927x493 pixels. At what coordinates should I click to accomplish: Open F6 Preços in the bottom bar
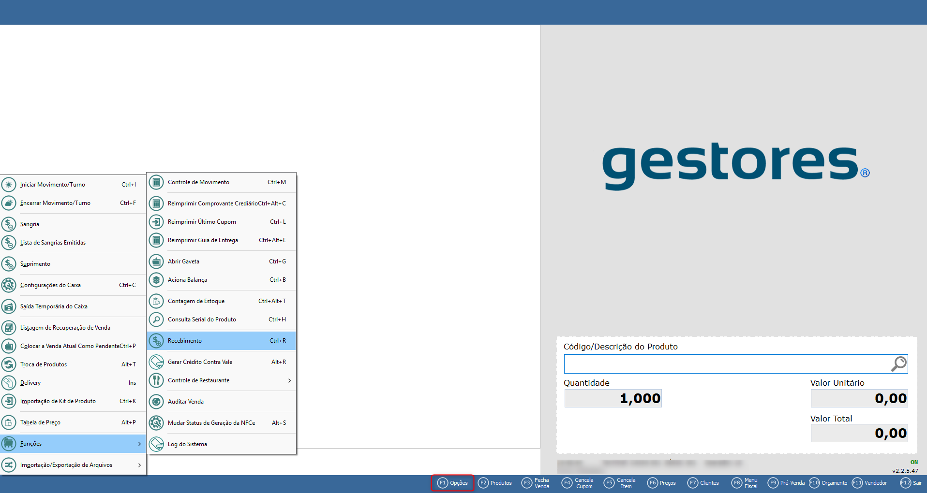[661, 483]
